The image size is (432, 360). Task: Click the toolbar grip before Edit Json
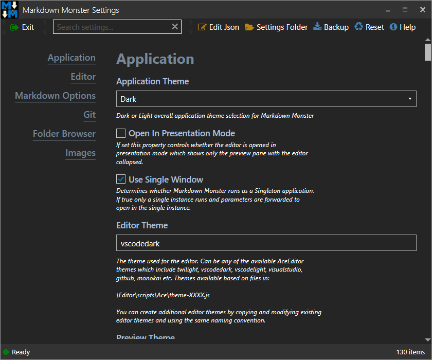coord(191,27)
